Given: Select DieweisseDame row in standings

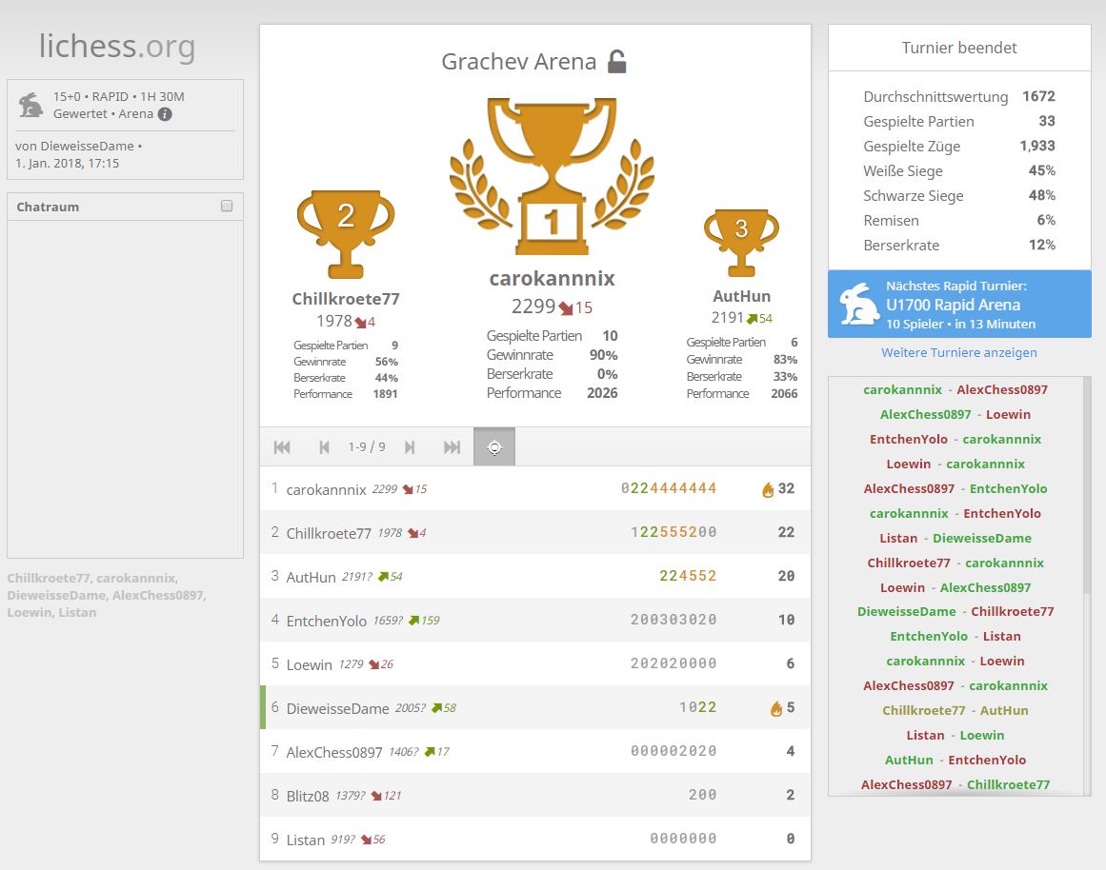Looking at the screenshot, I should coord(535,707).
